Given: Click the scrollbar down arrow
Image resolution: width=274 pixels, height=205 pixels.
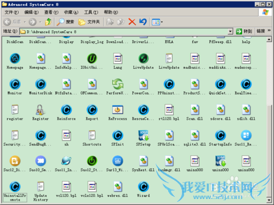Looking at the screenshot, I should click(x=269, y=200).
